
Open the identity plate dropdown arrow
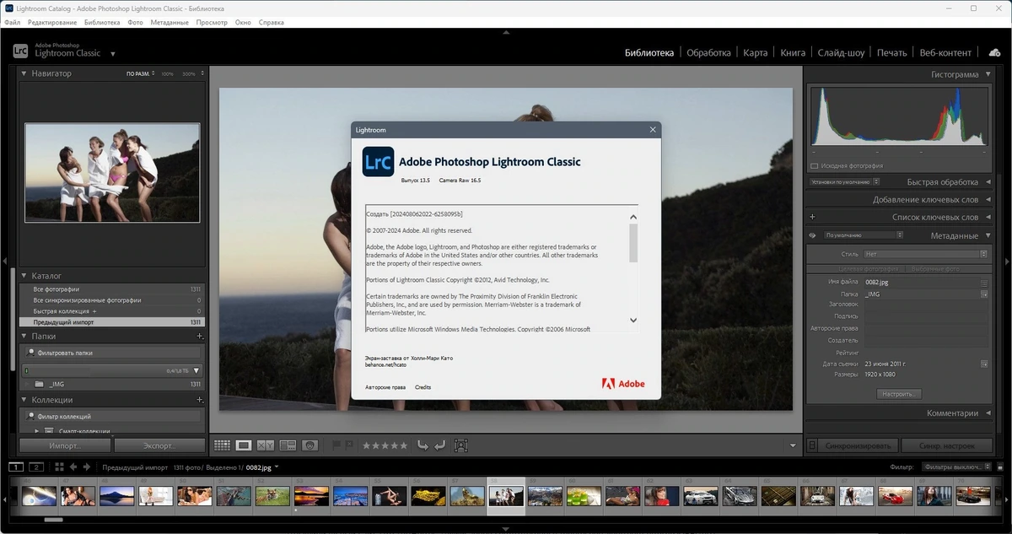point(112,54)
